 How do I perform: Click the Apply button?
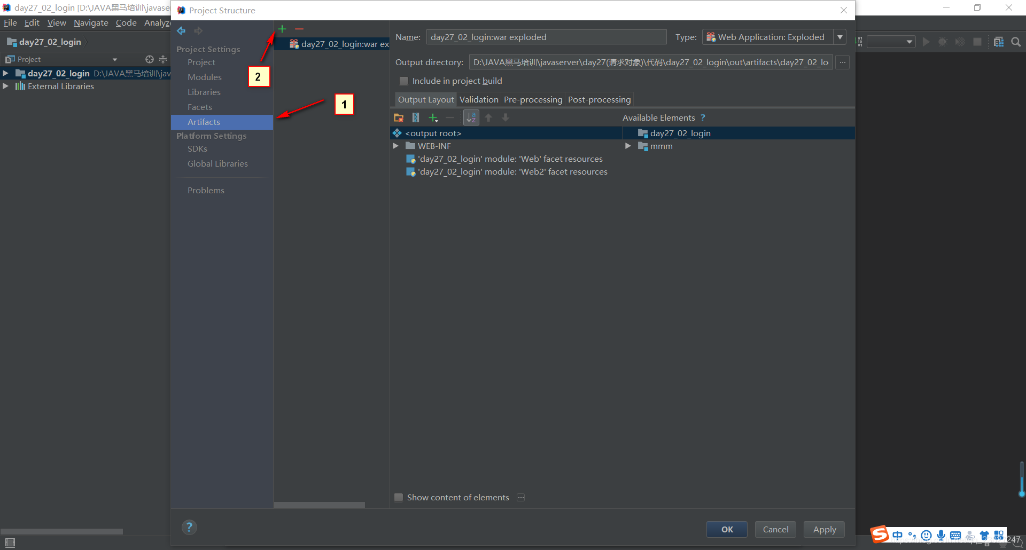825,529
